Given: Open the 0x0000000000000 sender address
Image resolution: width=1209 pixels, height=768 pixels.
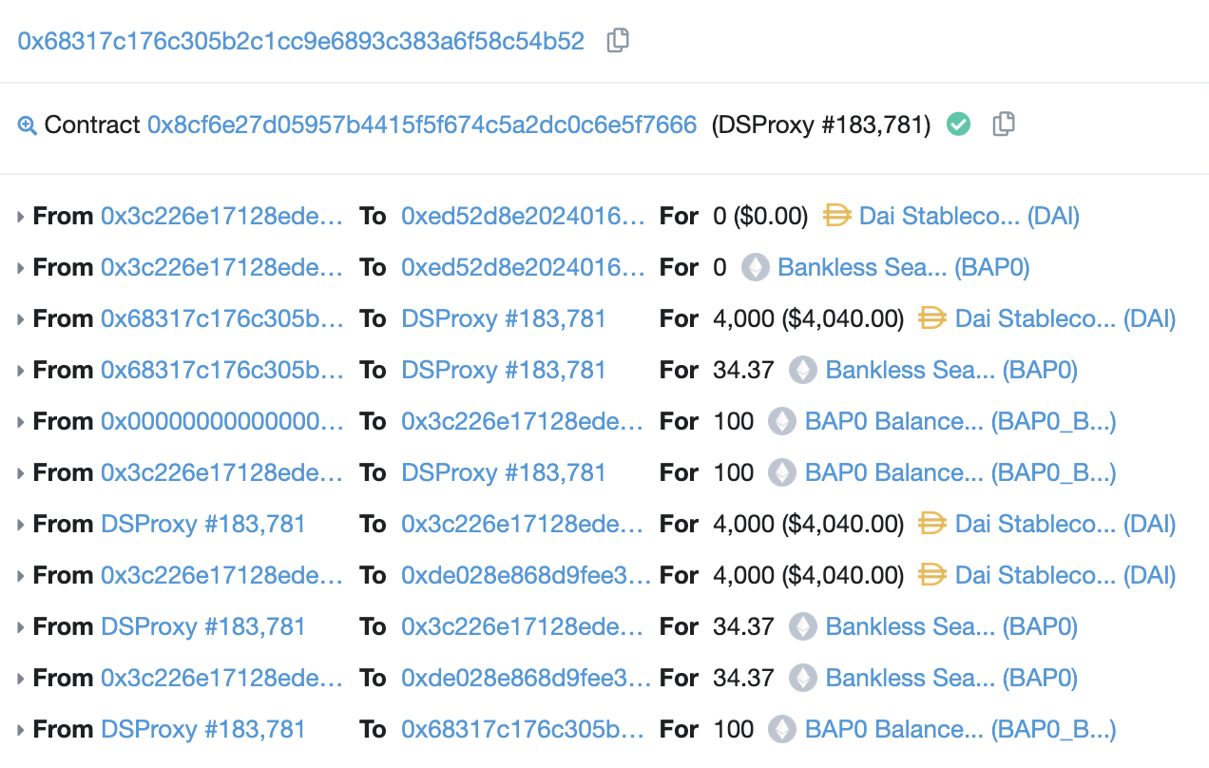Looking at the screenshot, I should coord(221,422).
